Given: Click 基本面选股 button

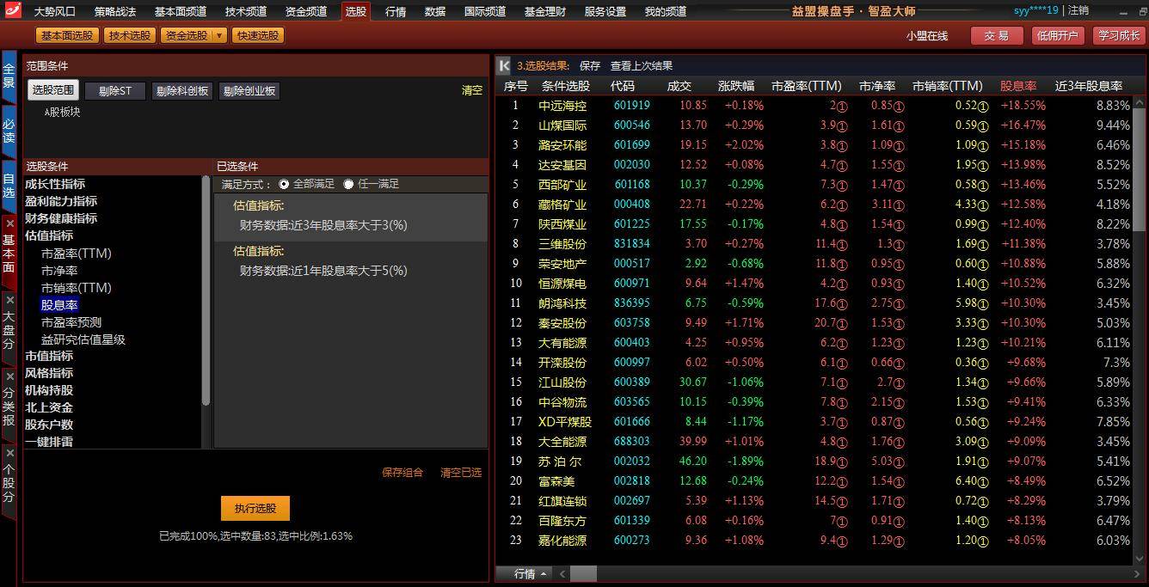Looking at the screenshot, I should [x=67, y=35].
